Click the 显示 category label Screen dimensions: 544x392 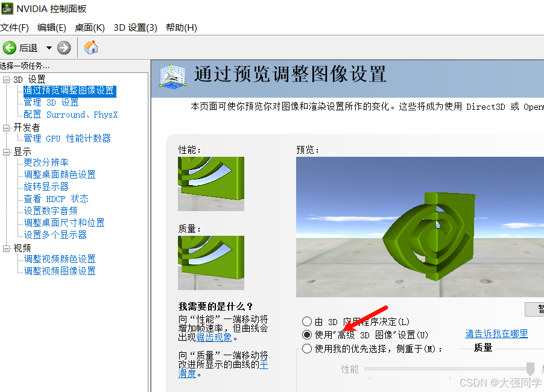point(22,152)
